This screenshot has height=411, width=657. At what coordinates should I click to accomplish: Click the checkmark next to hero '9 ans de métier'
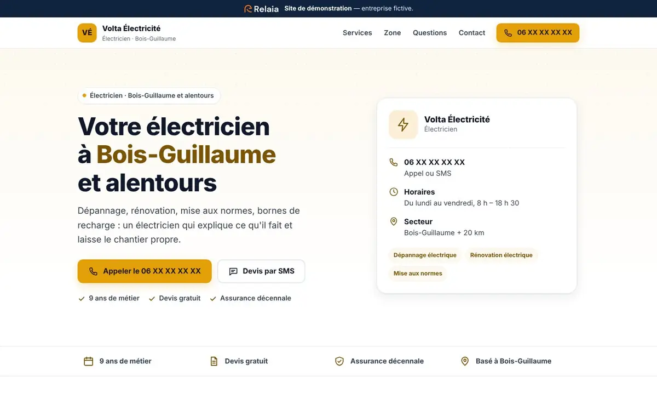pos(81,299)
